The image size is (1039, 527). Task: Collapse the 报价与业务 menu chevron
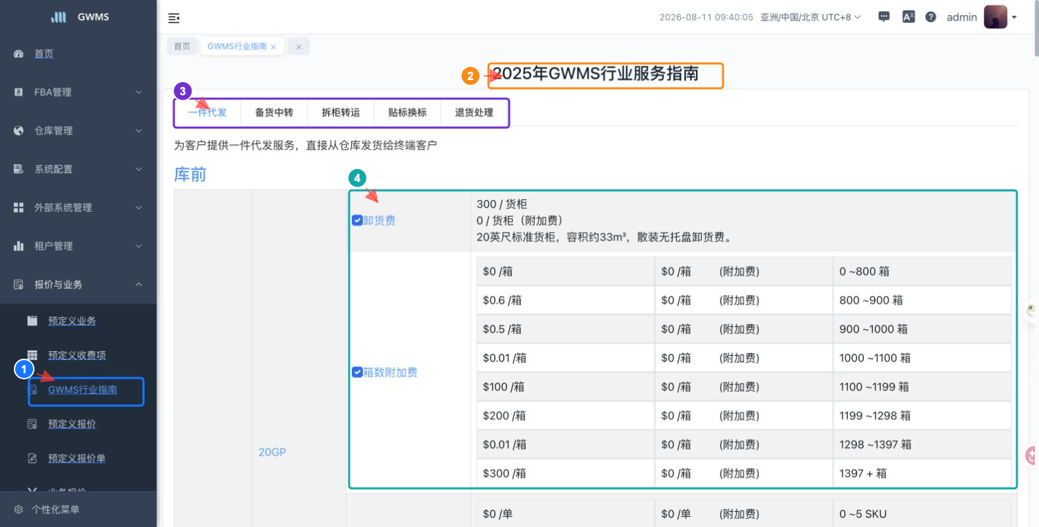(x=139, y=284)
